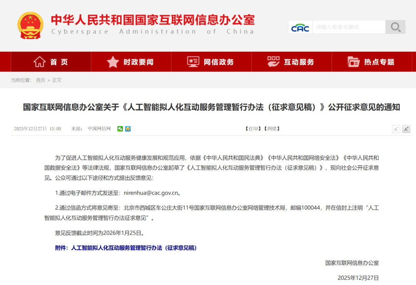Open the 时政要闻 menu item
416x285 pixels.
[138, 62]
